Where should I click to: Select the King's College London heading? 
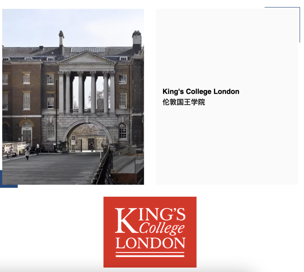pos(201,91)
